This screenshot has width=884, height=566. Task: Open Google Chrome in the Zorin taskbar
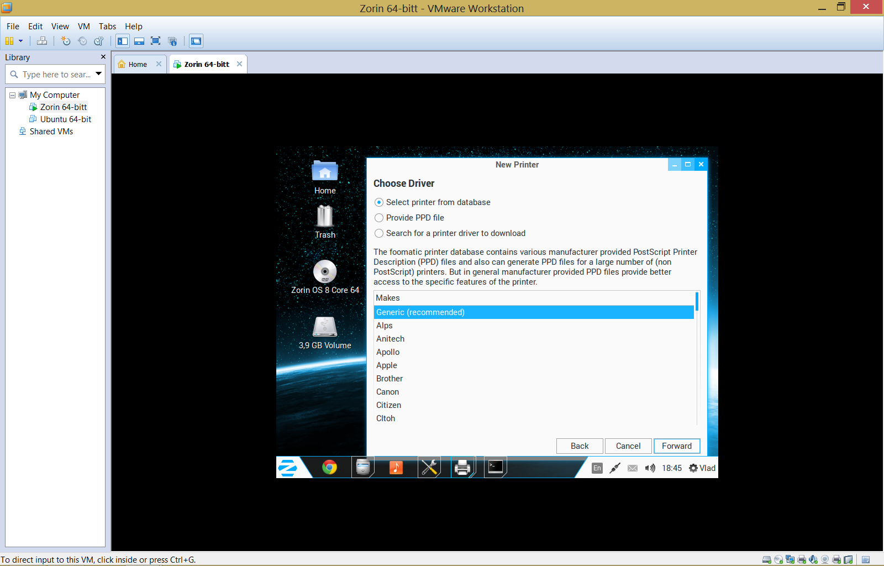[x=329, y=468]
